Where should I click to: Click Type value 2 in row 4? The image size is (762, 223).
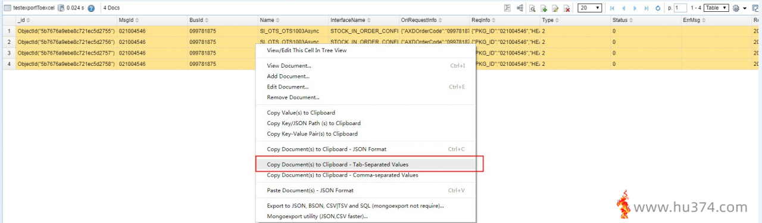pos(574,64)
